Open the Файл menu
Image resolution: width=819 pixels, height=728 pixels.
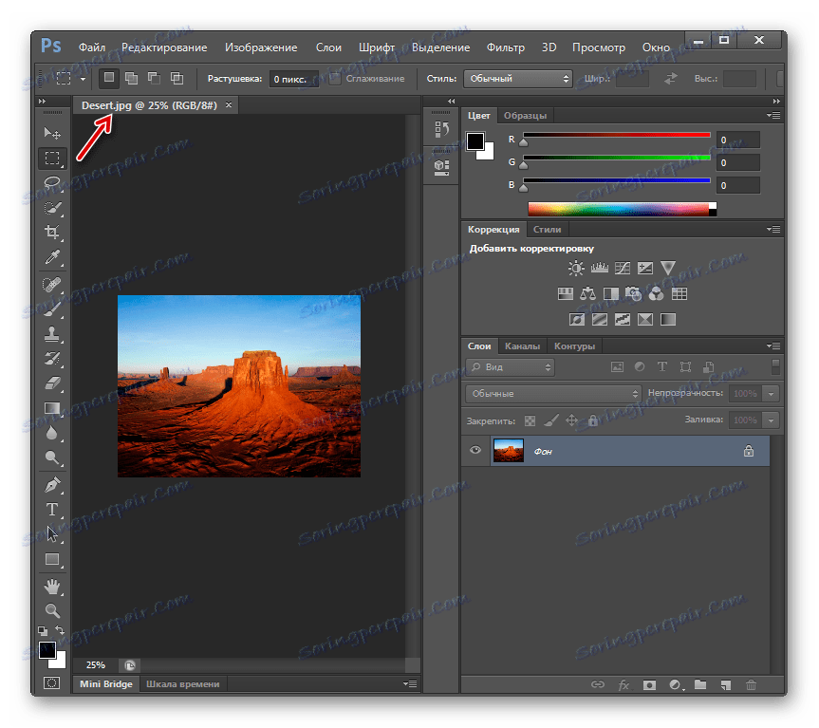tap(92, 47)
